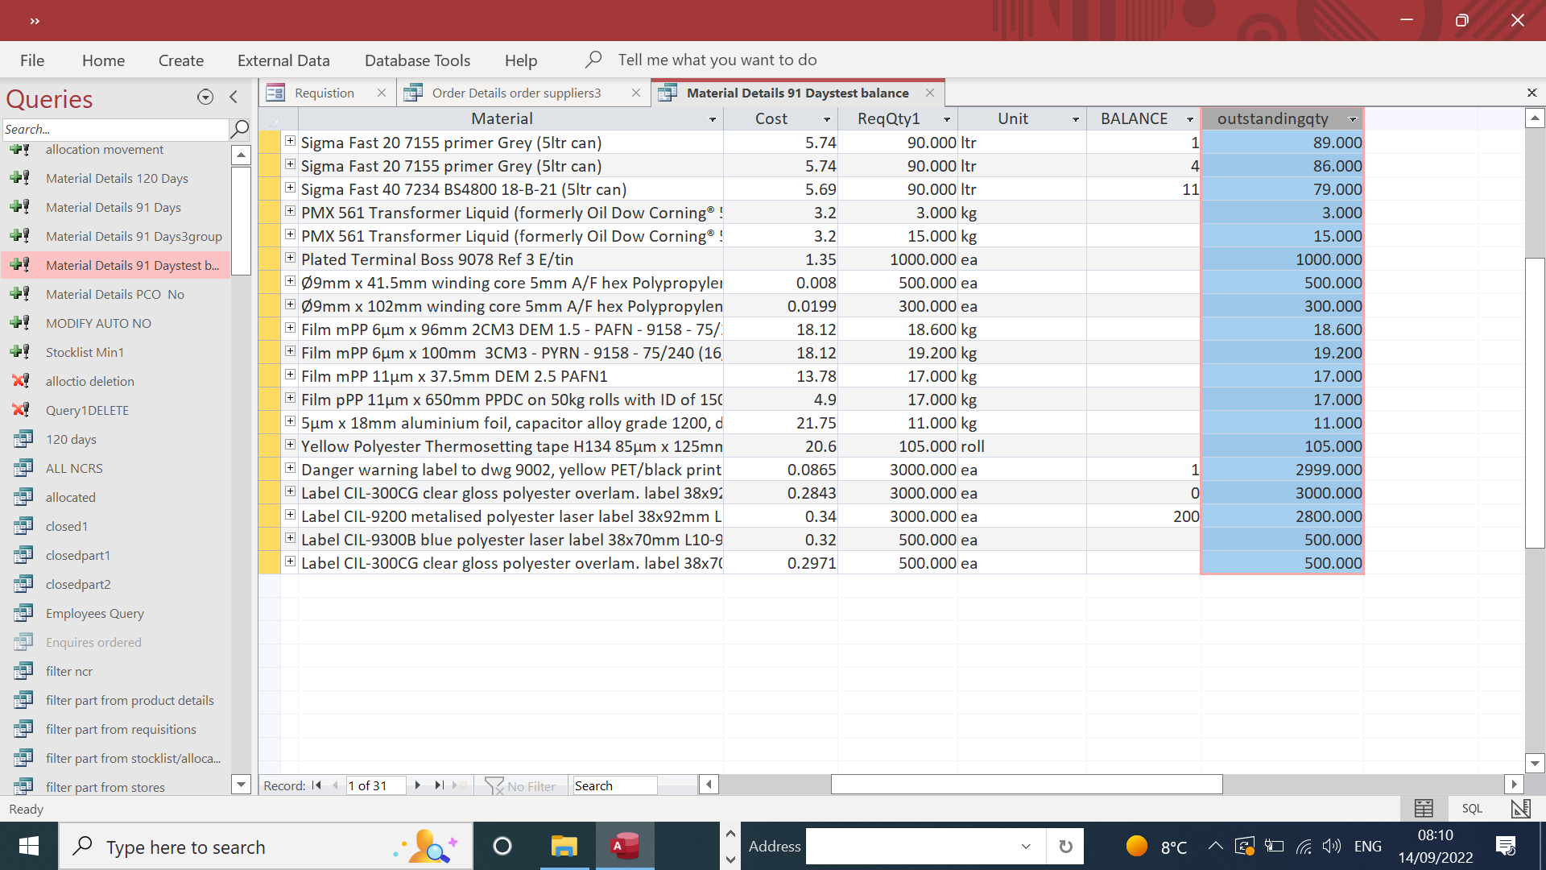Click the magnifier in Queries search box

[x=239, y=129]
